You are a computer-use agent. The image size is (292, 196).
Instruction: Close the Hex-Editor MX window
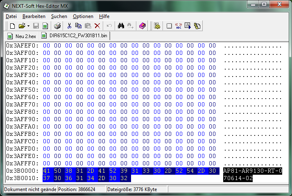[x=279, y=4]
